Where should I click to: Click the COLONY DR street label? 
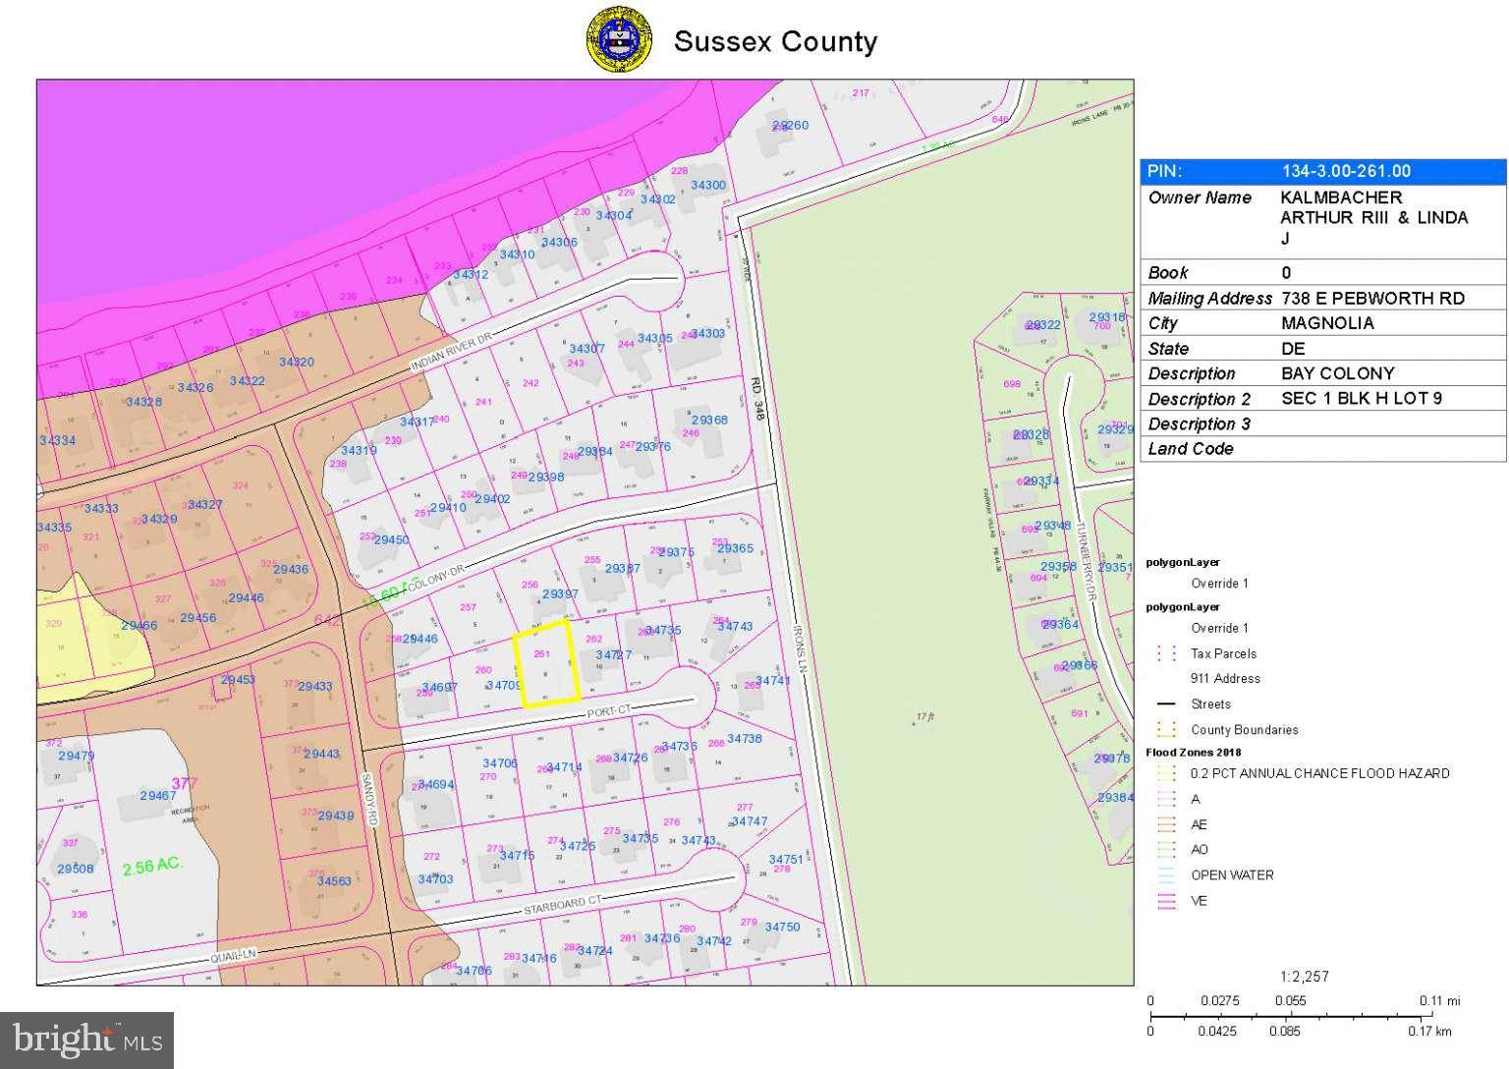click(x=435, y=580)
